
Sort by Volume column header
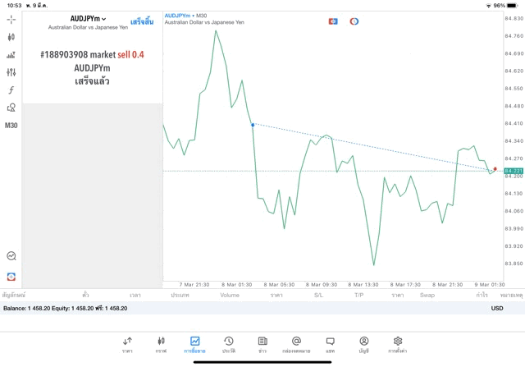click(x=230, y=296)
